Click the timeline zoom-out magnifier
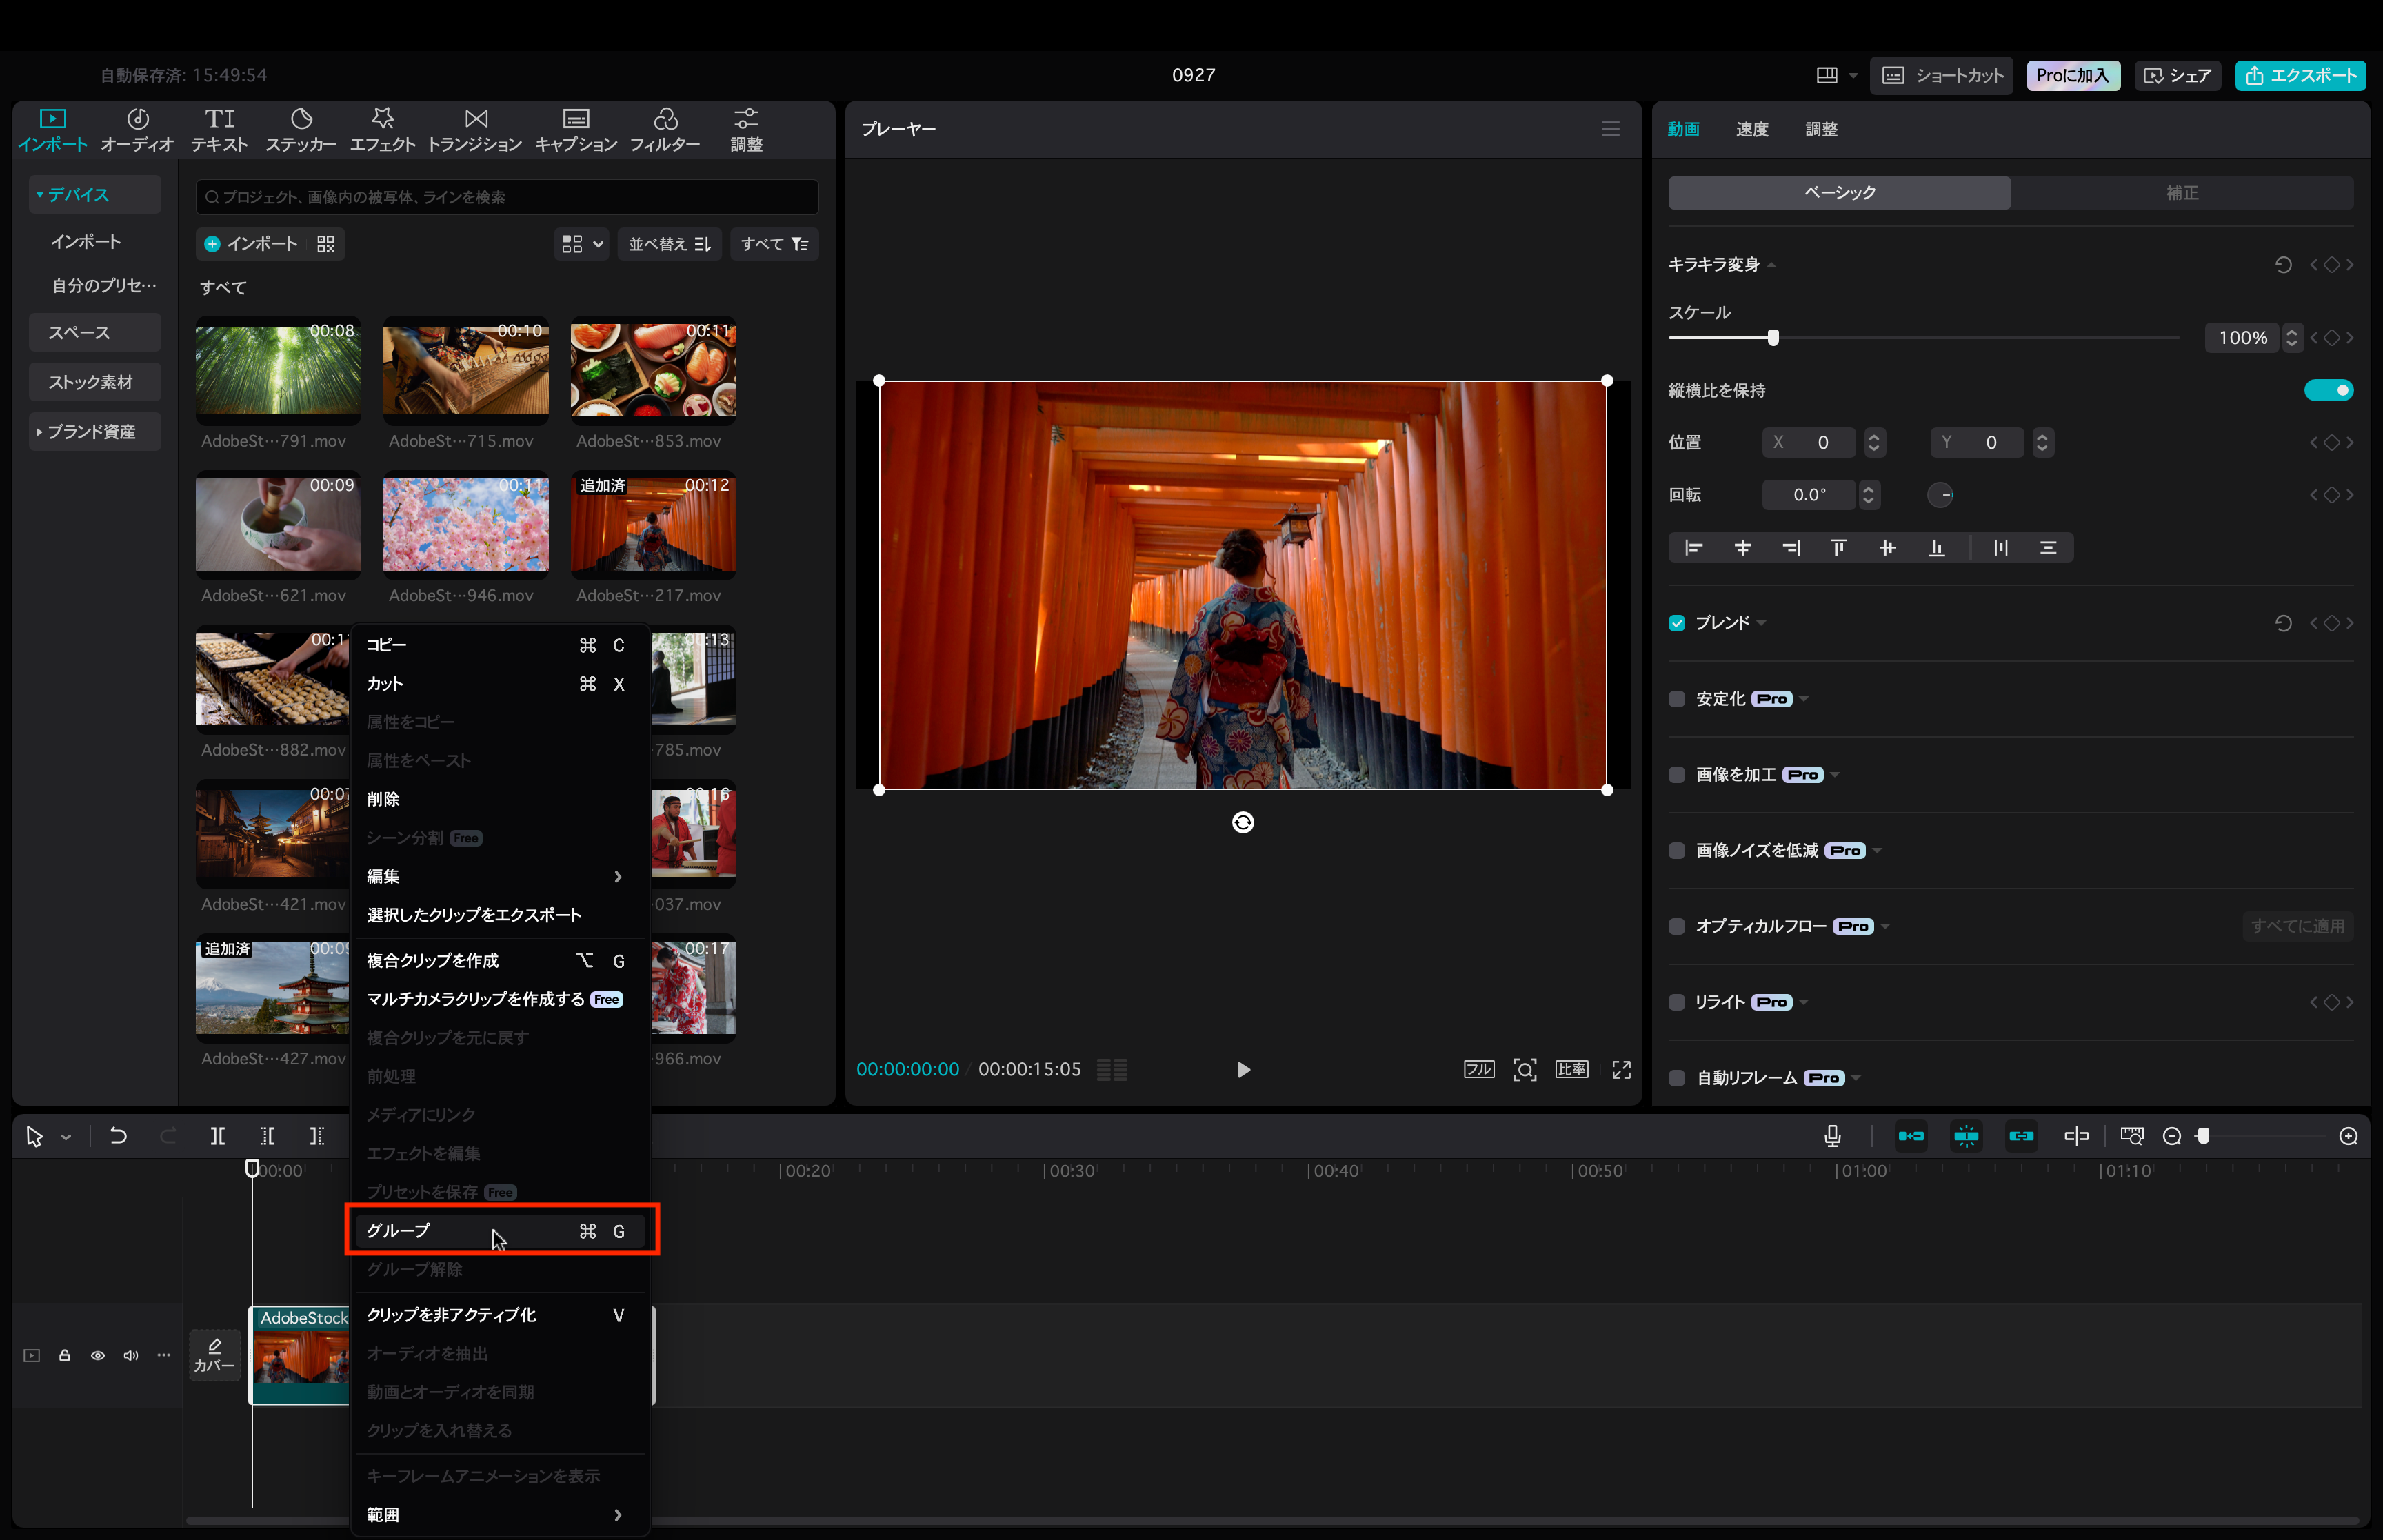The width and height of the screenshot is (2383, 1540). click(x=2171, y=1136)
